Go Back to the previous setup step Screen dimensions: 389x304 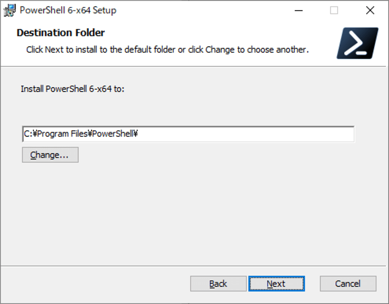(218, 284)
